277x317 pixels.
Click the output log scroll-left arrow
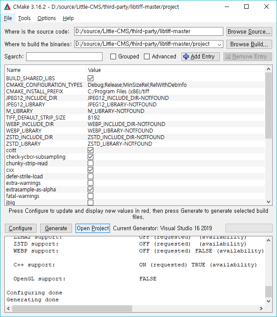point(8,309)
